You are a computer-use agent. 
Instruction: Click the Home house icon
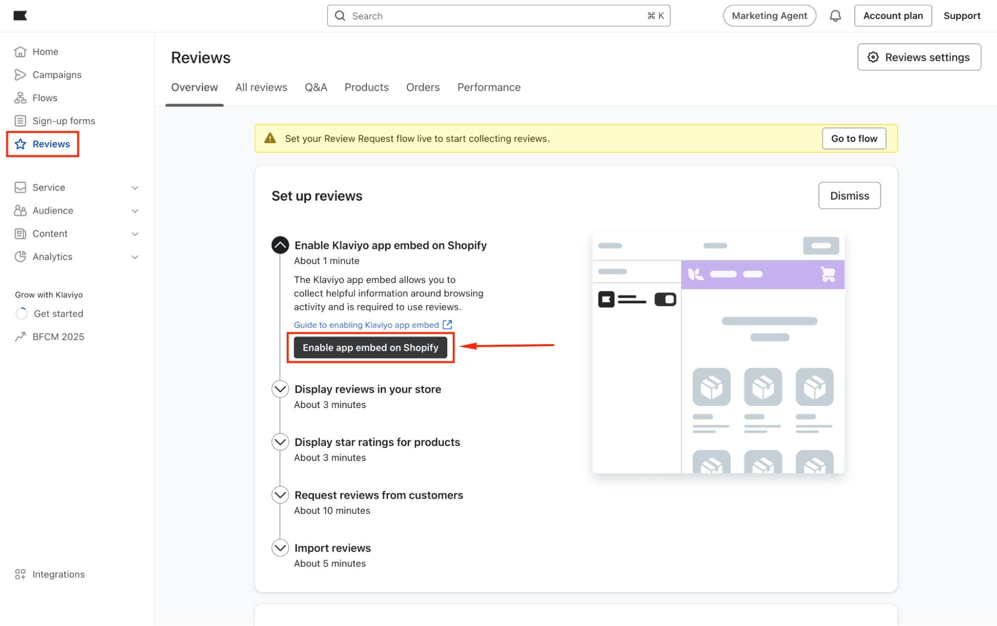[x=20, y=52]
